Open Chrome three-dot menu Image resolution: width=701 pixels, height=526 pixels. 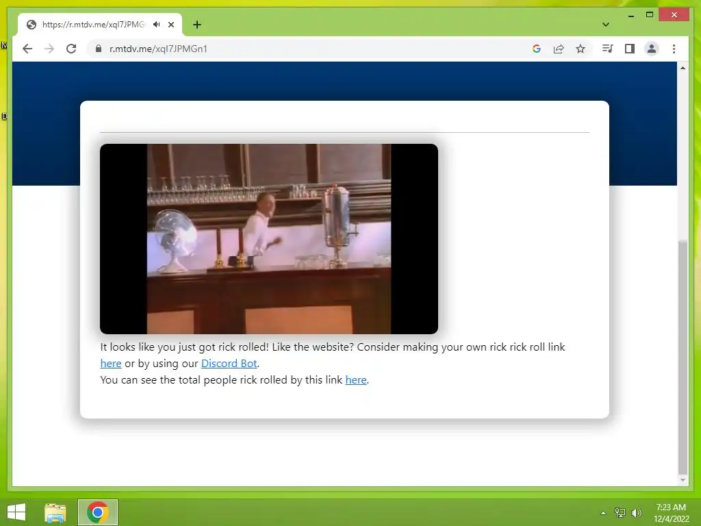point(674,49)
